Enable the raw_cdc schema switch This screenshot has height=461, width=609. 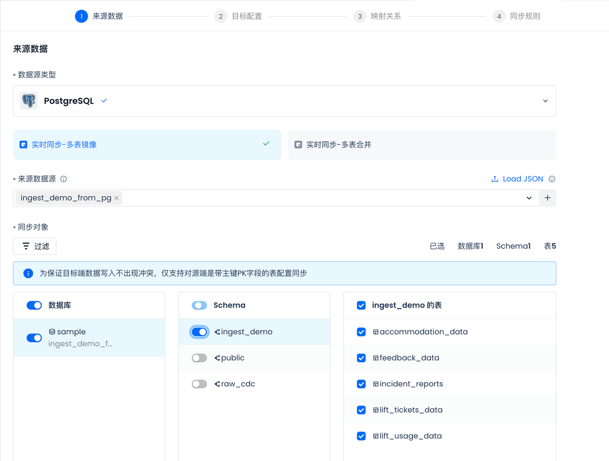(x=199, y=384)
